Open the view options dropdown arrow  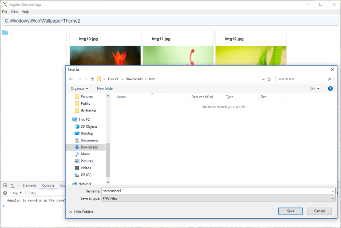coord(318,89)
